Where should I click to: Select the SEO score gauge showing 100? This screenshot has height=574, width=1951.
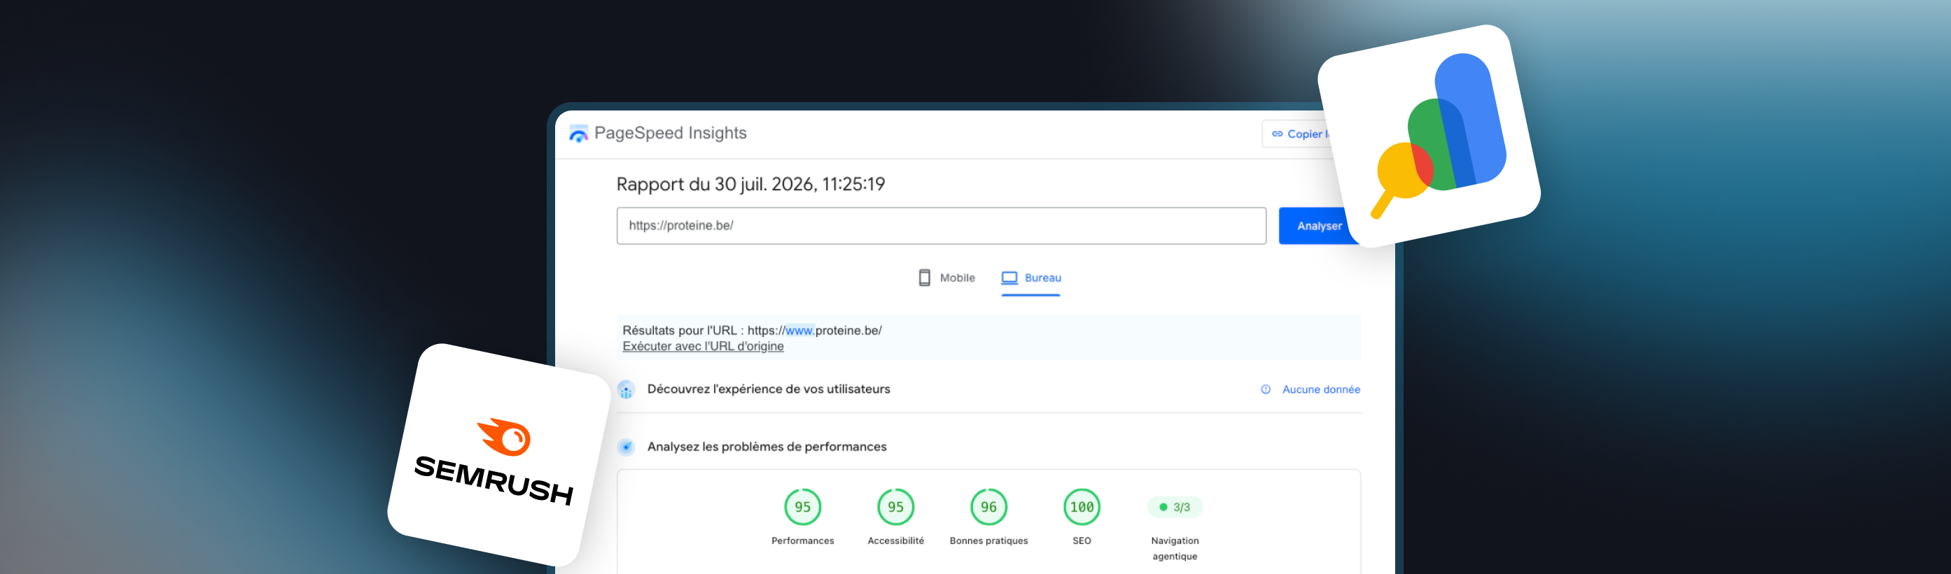click(1082, 507)
